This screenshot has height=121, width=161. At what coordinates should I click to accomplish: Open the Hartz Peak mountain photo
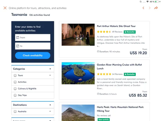[78, 113]
